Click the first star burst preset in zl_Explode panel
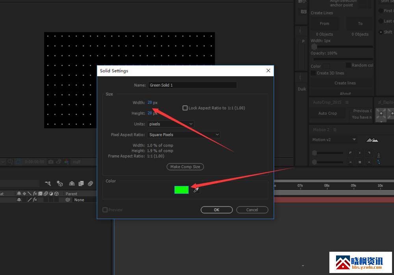The height and width of the screenshot is (275, 394). point(381,115)
